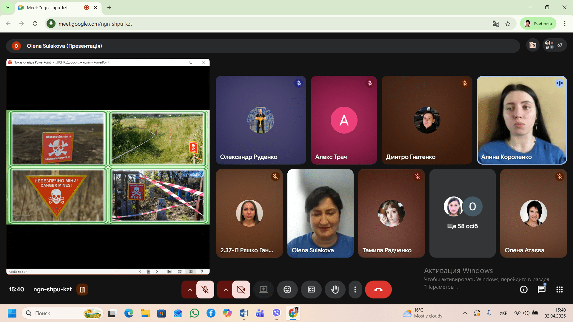Viewport: 573px width, 322px height.
Task: Expand video settings arrow beside camera
Action: pyautogui.click(x=226, y=290)
